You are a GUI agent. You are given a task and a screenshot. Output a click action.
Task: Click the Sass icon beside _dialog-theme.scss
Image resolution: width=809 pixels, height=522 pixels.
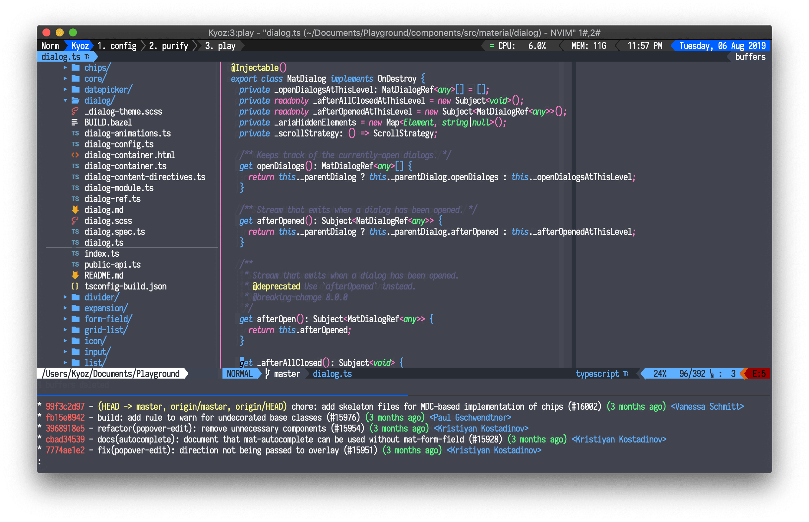[75, 112]
